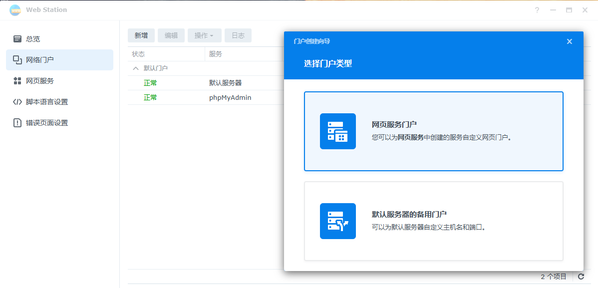598x288 pixels.
Task: Collapse the 默认门户 group
Action: [x=135, y=68]
